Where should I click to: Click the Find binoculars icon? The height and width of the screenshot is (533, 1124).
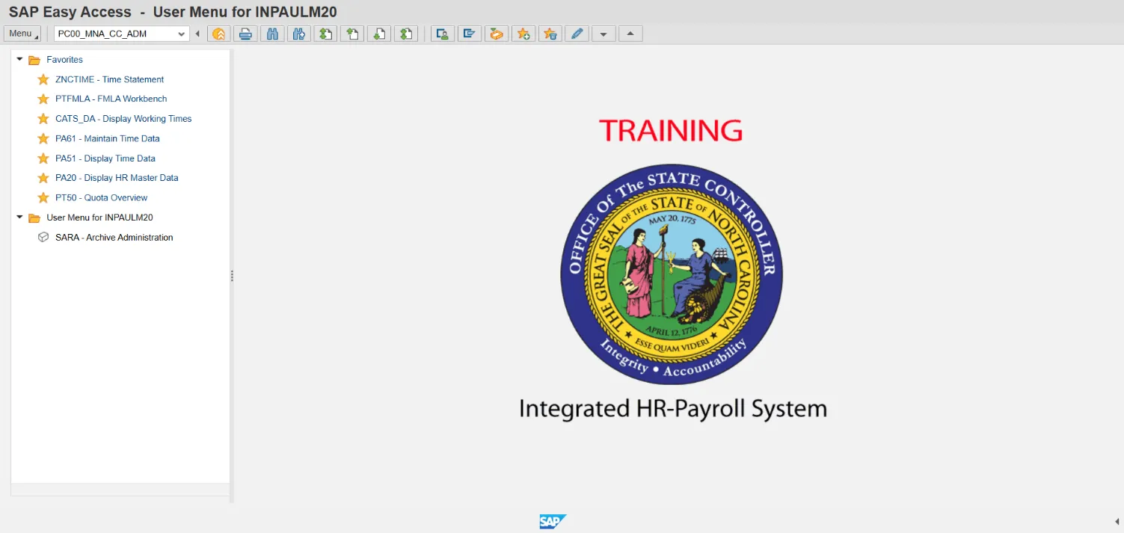point(272,34)
